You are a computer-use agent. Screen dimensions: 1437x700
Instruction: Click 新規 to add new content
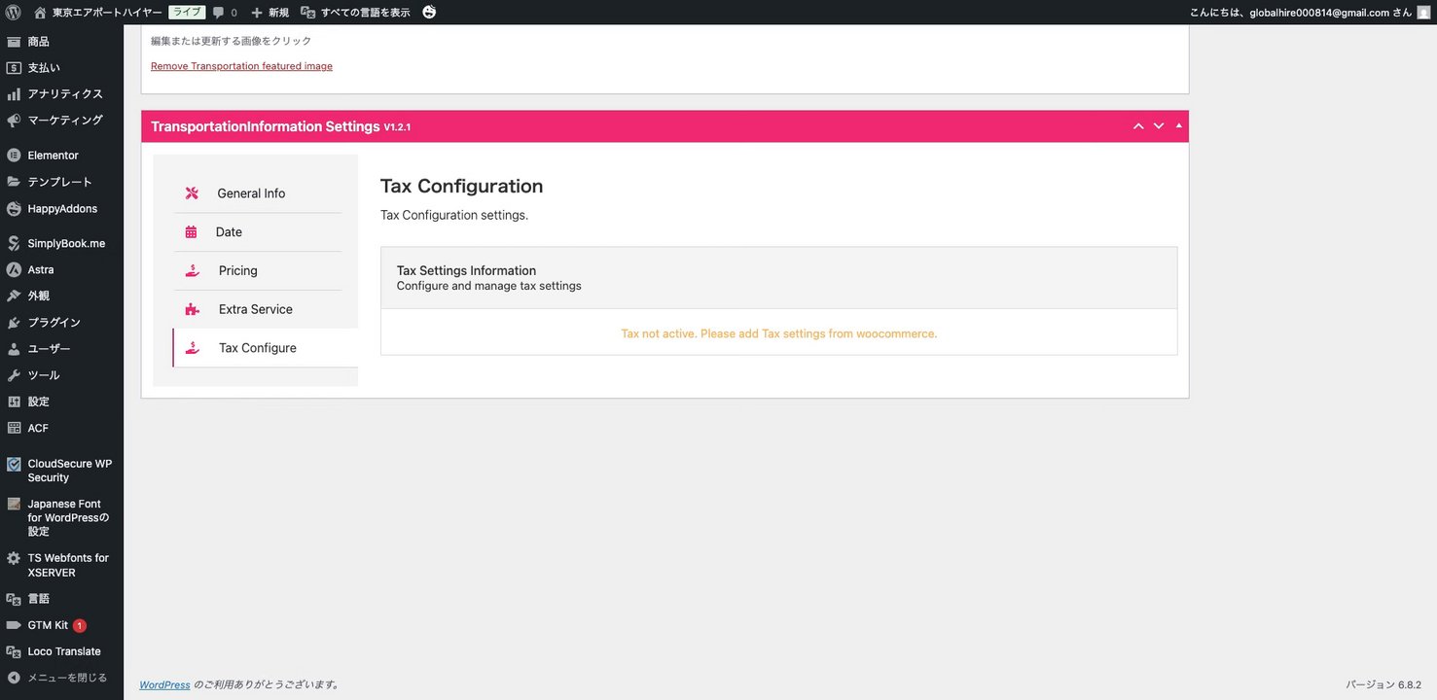tap(278, 13)
